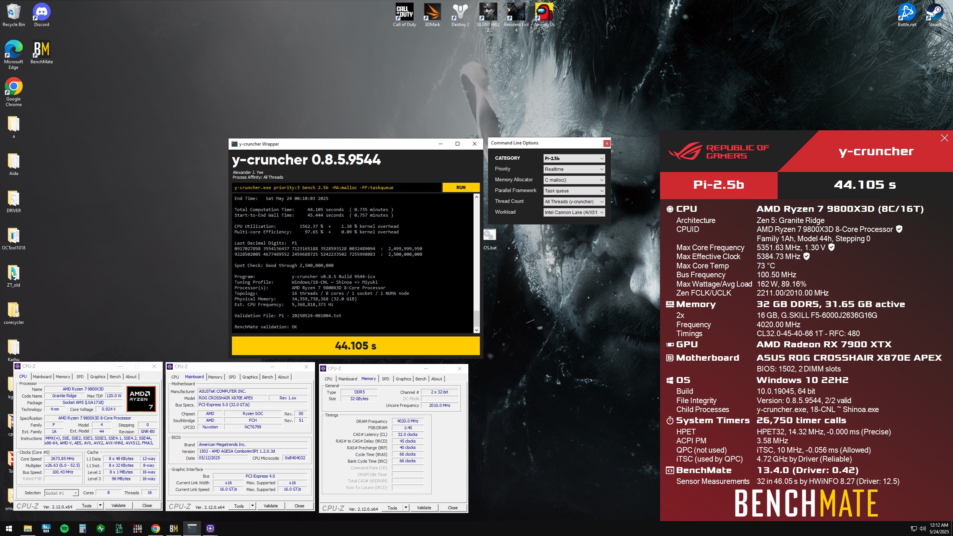Select the SILENT HILL 2 shortcut

coord(488,17)
